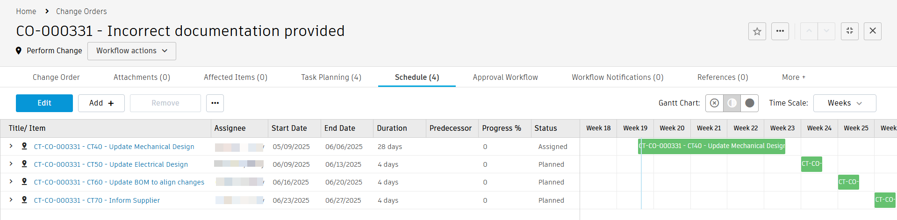
Task: Select the half-circle Gantt chart mode
Action: [x=732, y=103]
